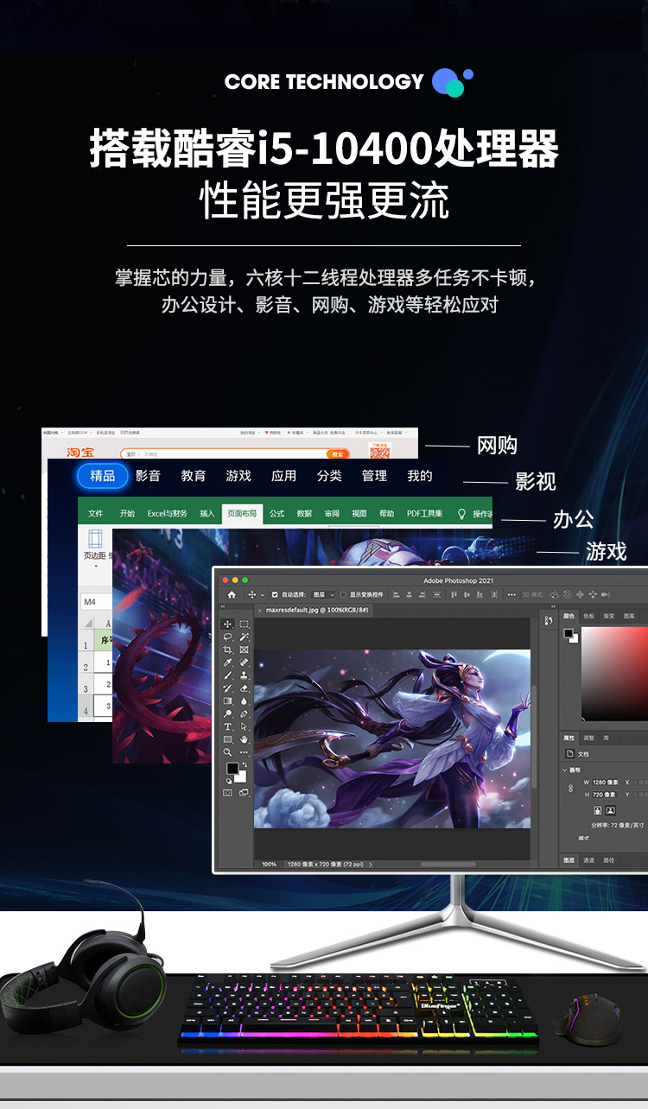The width and height of the screenshot is (648, 1109).
Task: Select the Blur tool
Action: tap(244, 701)
